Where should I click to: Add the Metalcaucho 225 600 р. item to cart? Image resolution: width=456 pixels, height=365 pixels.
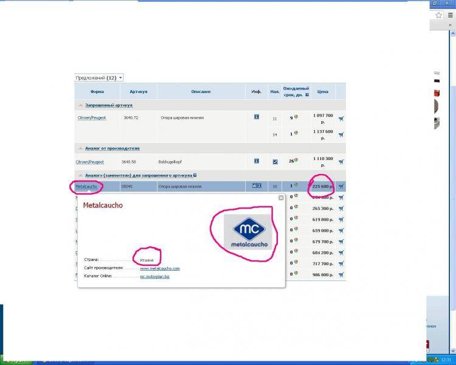(340, 186)
